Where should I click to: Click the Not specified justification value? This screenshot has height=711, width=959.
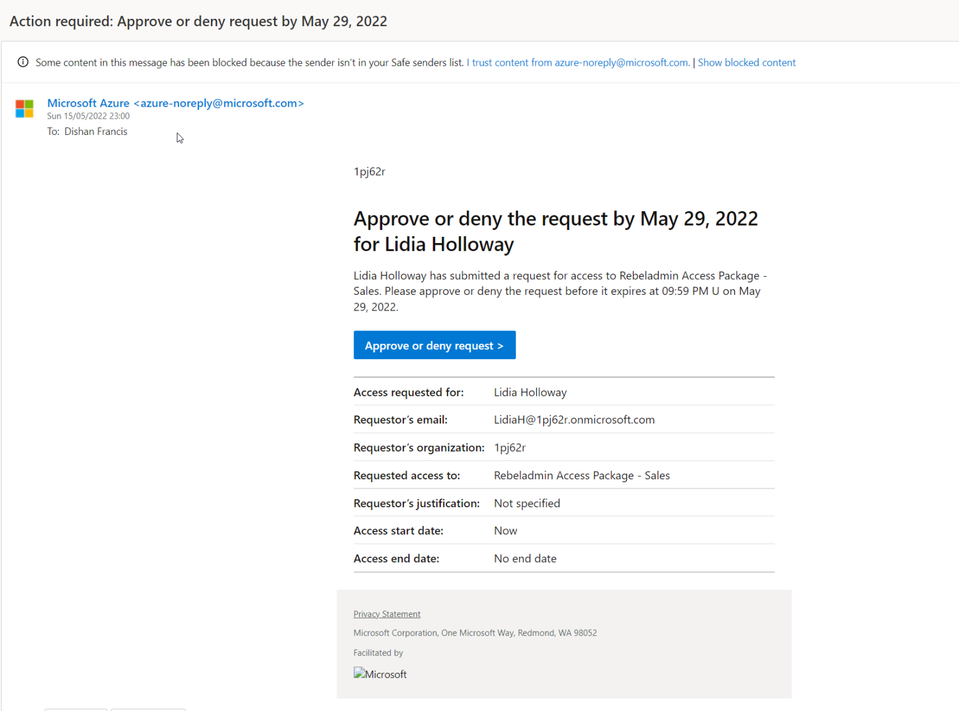coord(526,503)
